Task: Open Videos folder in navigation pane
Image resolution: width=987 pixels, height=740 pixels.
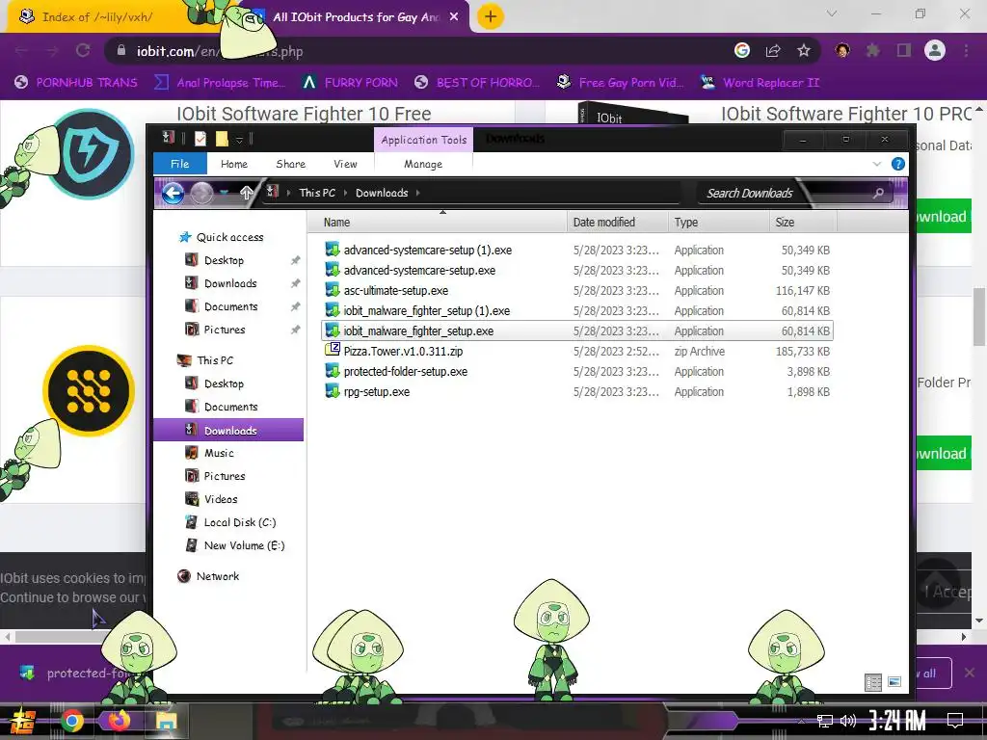Action: [221, 500]
